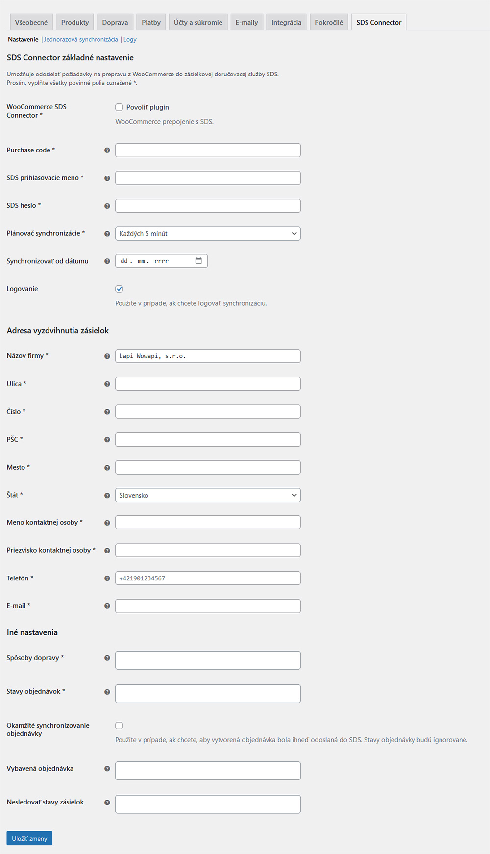This screenshot has width=490, height=854.
Task: Click help icon for Spôsoby dopravy
Action: click(107, 658)
